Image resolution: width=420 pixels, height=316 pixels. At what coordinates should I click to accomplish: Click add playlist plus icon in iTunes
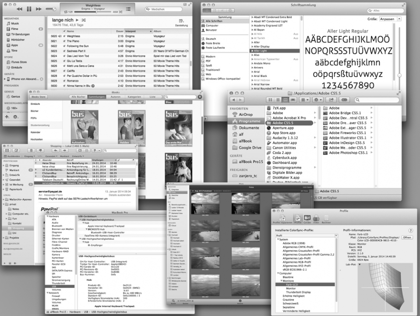[x=7, y=117]
